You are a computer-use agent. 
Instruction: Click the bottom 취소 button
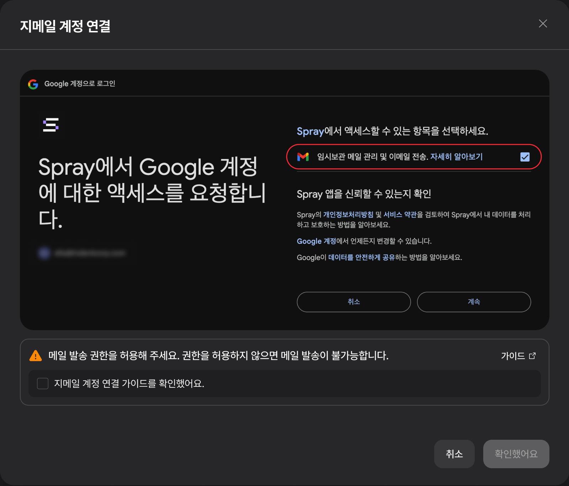click(454, 454)
